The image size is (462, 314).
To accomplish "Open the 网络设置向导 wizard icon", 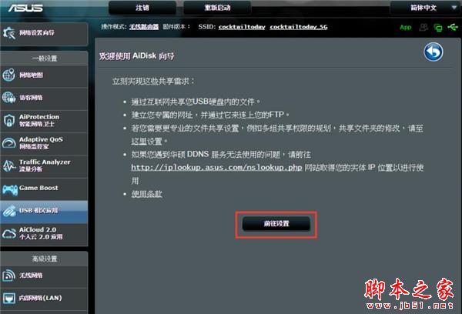I will pos(8,32).
